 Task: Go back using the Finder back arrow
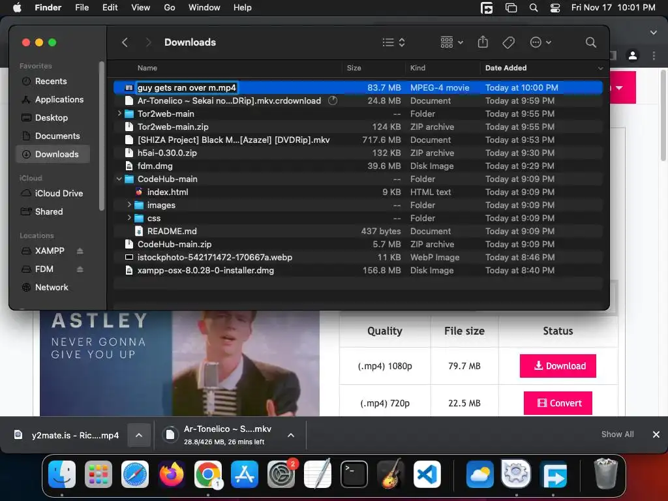click(125, 42)
